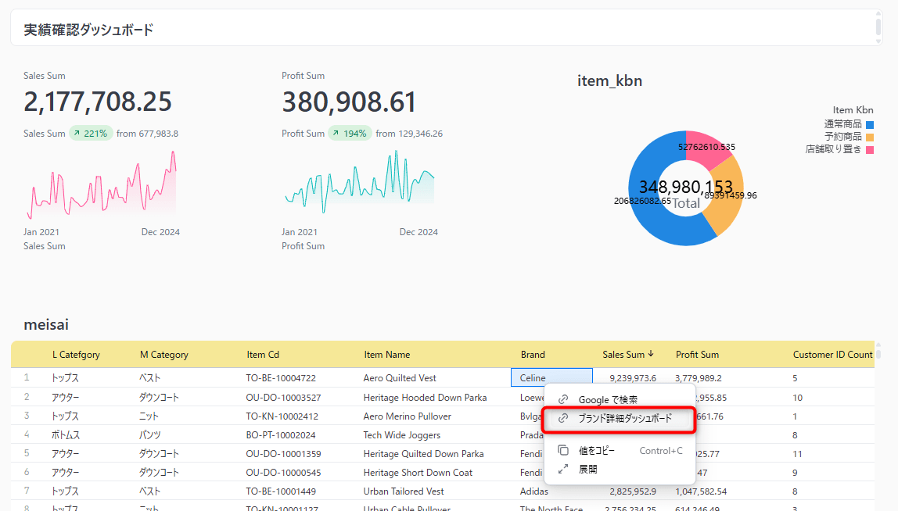Click the 194% increase badge under Profit Sum
This screenshot has height=511, width=898.
click(x=350, y=134)
